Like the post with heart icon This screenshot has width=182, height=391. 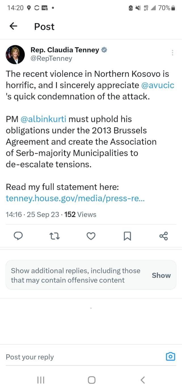91,236
